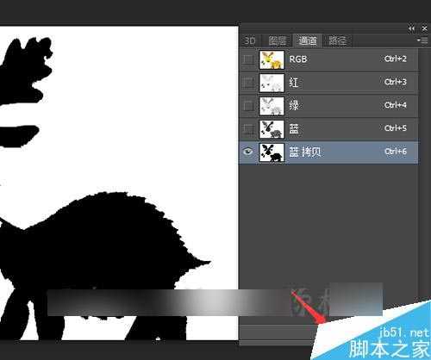This screenshot has width=431, height=360.
Task: Select the 蓝 拷贝 channel row label
Action: [305, 152]
